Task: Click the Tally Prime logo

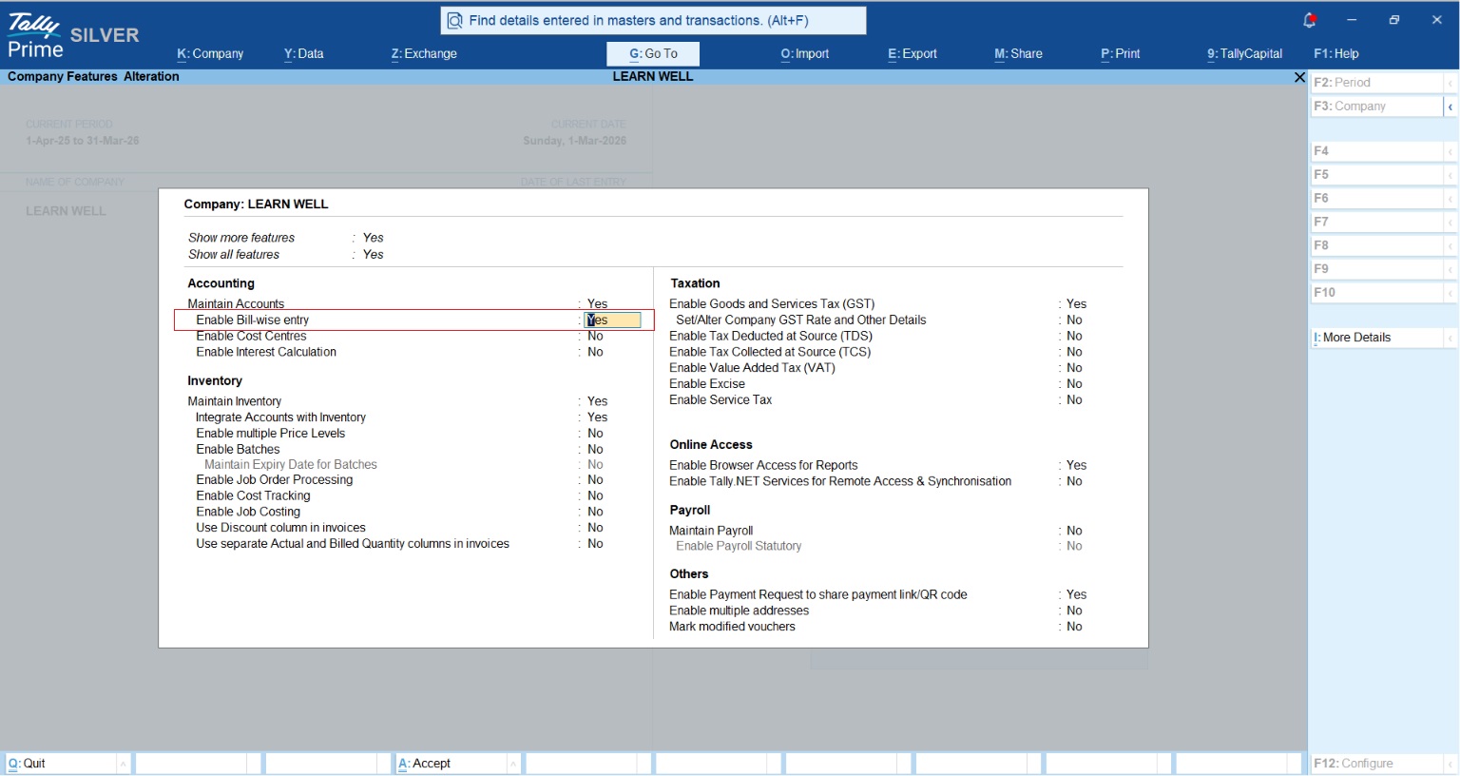Action: pos(35,36)
